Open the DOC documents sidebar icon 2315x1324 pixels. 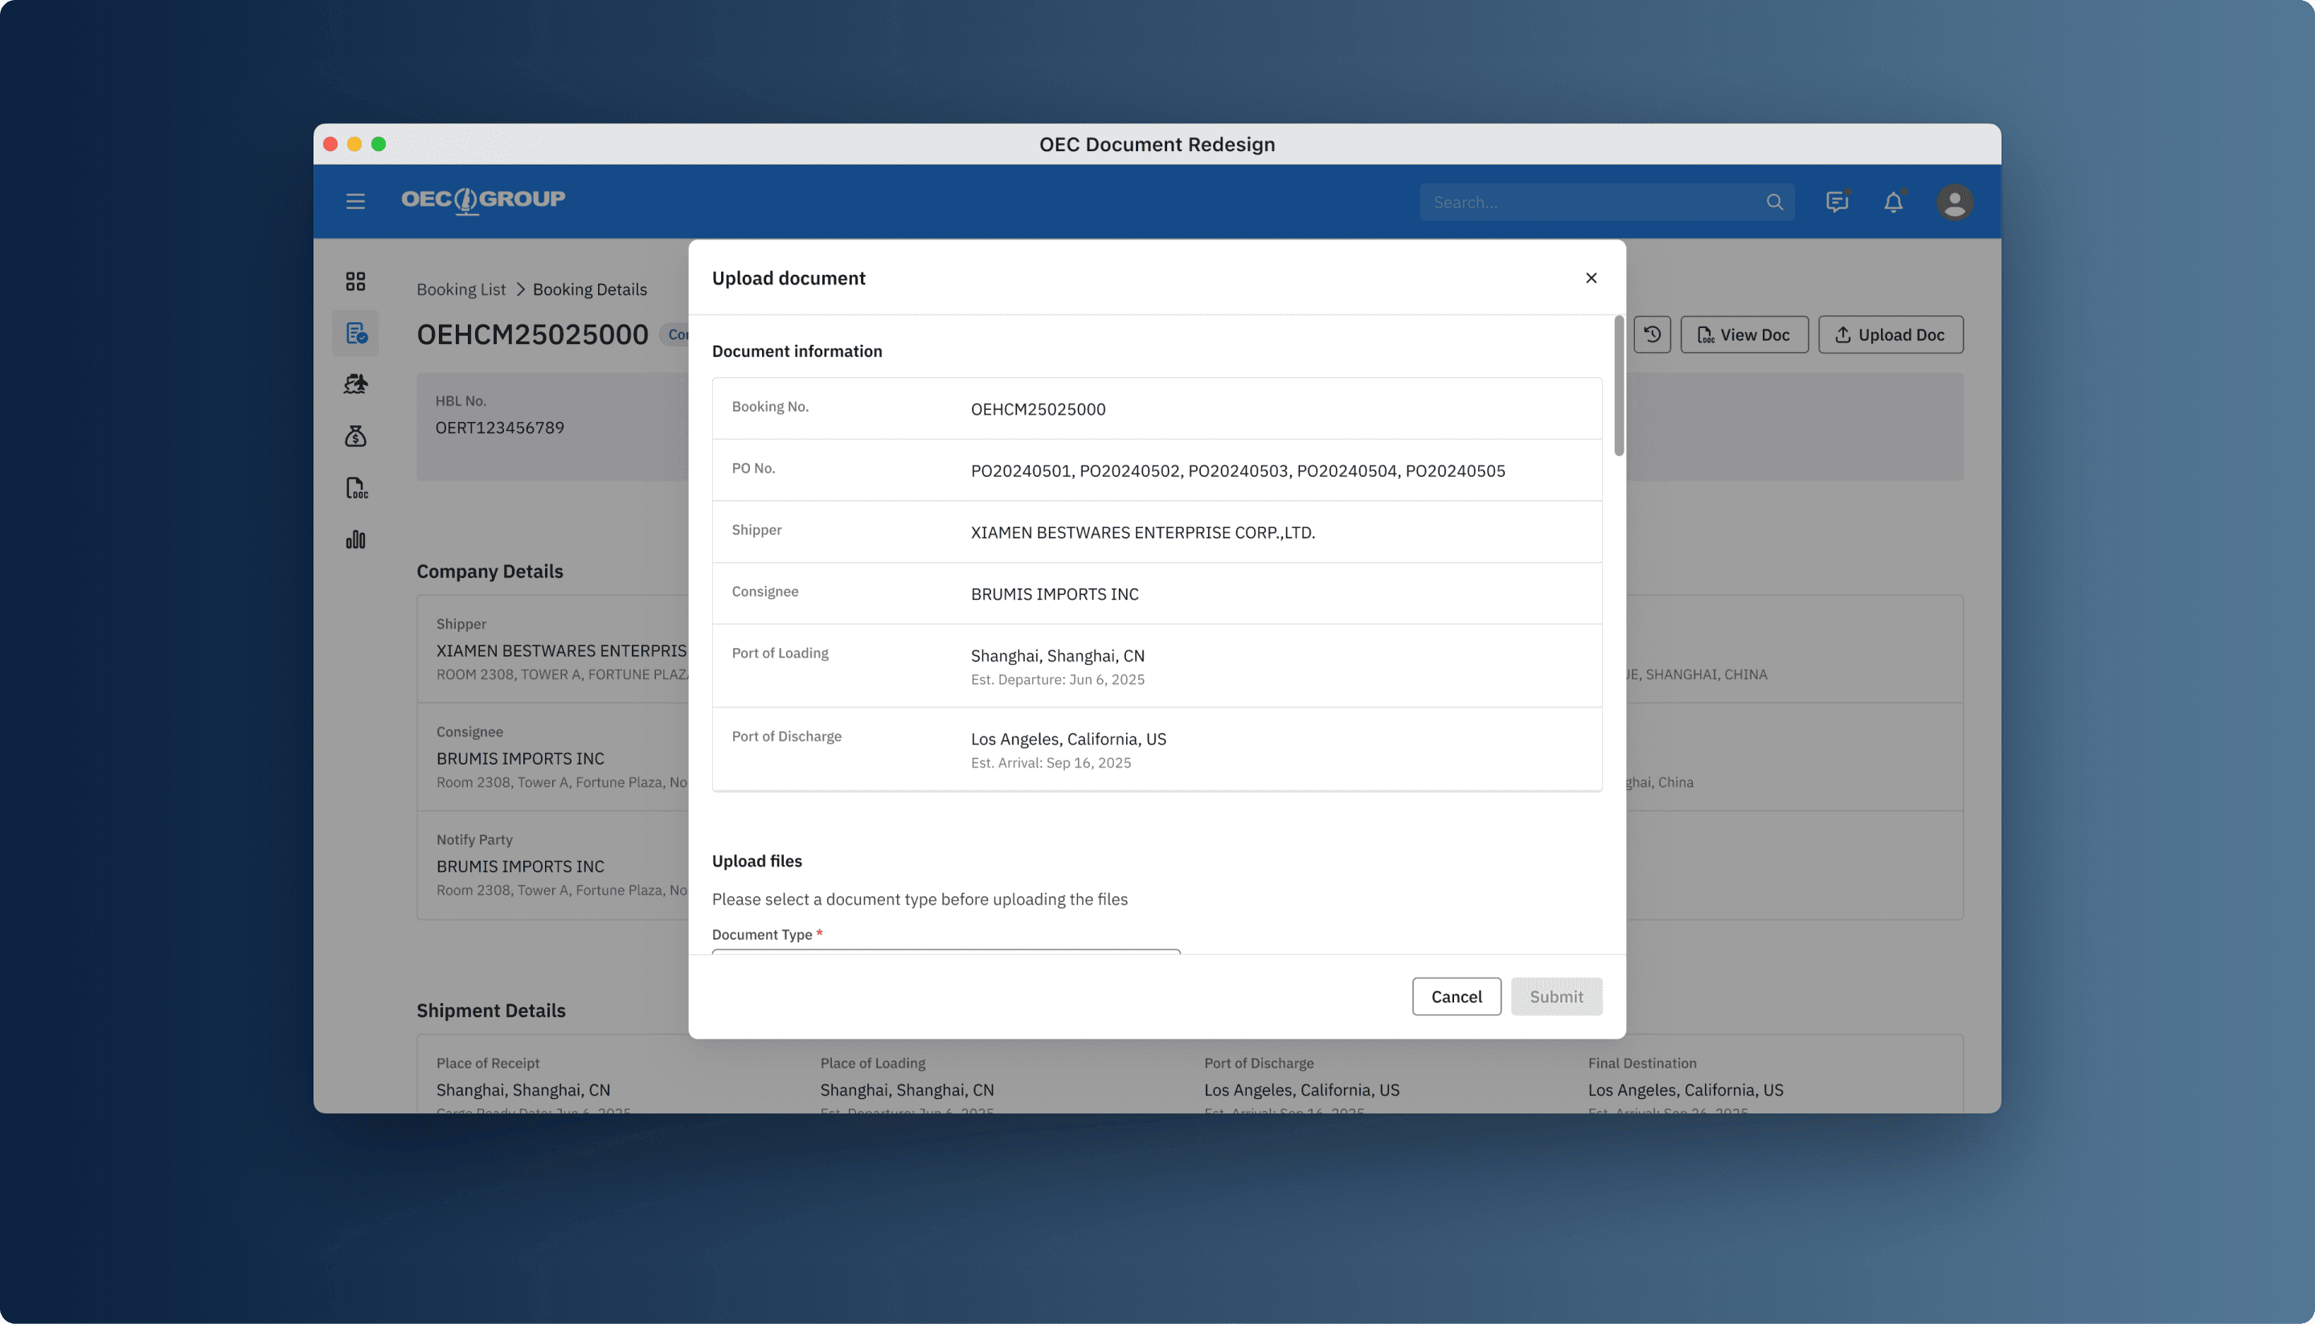(355, 488)
